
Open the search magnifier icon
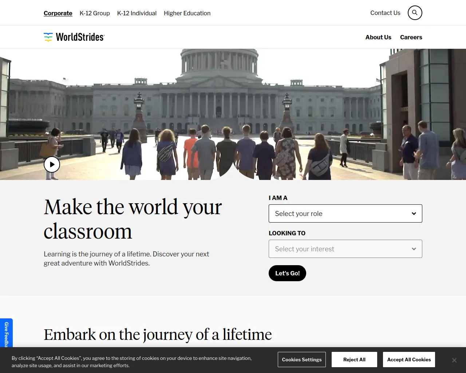415,13
